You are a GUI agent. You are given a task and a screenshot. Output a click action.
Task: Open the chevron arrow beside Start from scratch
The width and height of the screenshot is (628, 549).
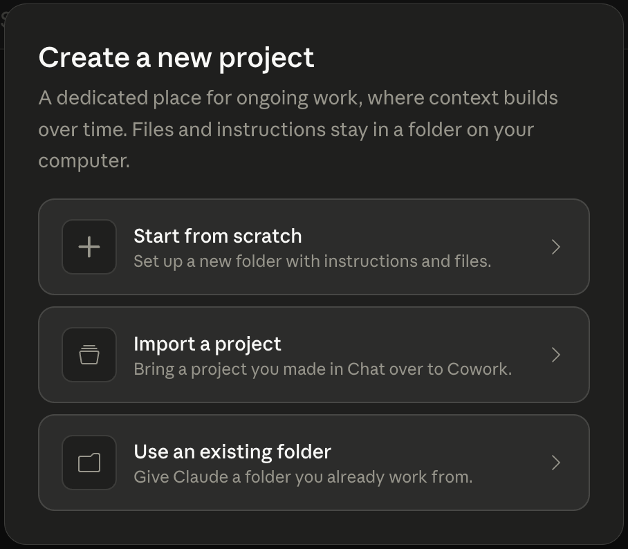click(x=555, y=247)
